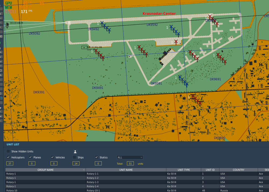The width and height of the screenshot is (269, 192).
Task: Select the Rotary-1-3 unit row
Action: [x=137, y=182]
